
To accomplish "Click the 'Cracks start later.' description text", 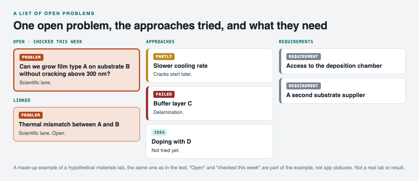I will point(173,74).
